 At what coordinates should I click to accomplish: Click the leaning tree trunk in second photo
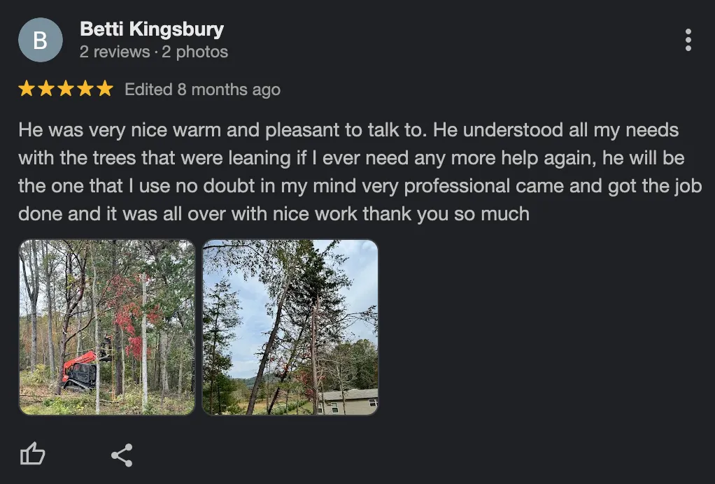click(269, 346)
